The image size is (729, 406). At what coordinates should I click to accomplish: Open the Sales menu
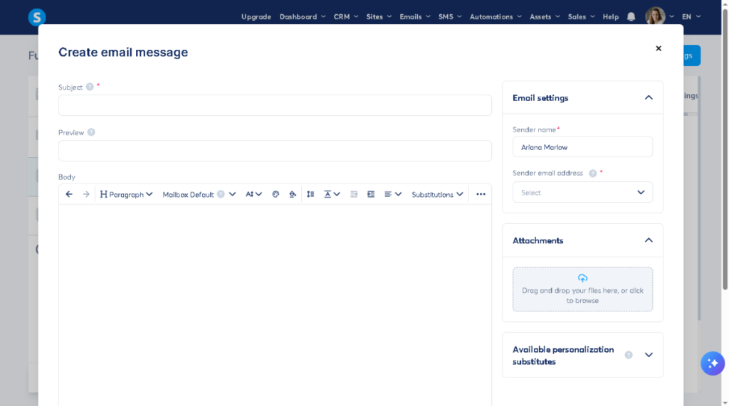[581, 17]
